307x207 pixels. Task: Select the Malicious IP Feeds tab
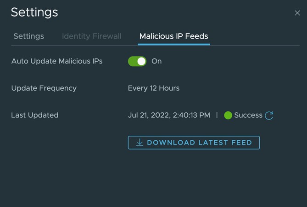[x=173, y=36]
